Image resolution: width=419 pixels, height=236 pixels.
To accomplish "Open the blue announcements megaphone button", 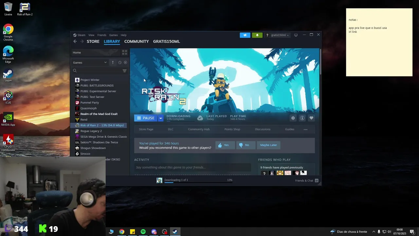I will click(x=245, y=35).
